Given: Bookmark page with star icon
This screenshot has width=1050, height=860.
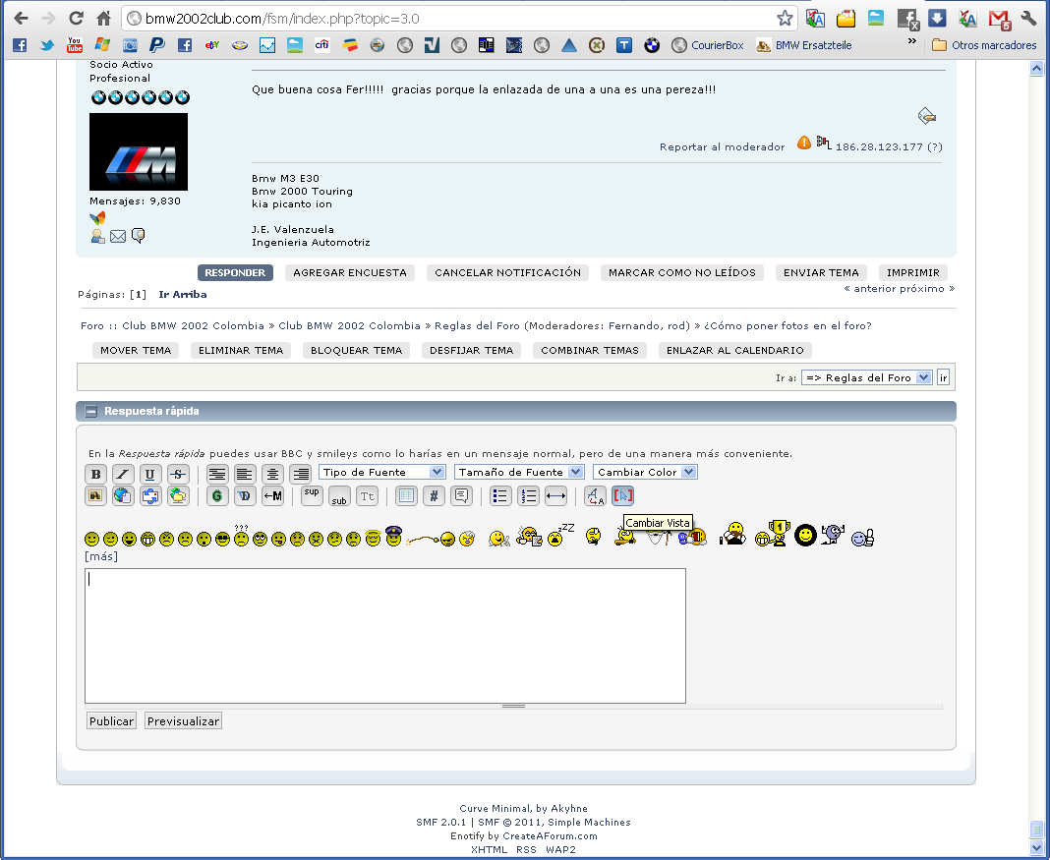Looking at the screenshot, I should pyautogui.click(x=785, y=19).
